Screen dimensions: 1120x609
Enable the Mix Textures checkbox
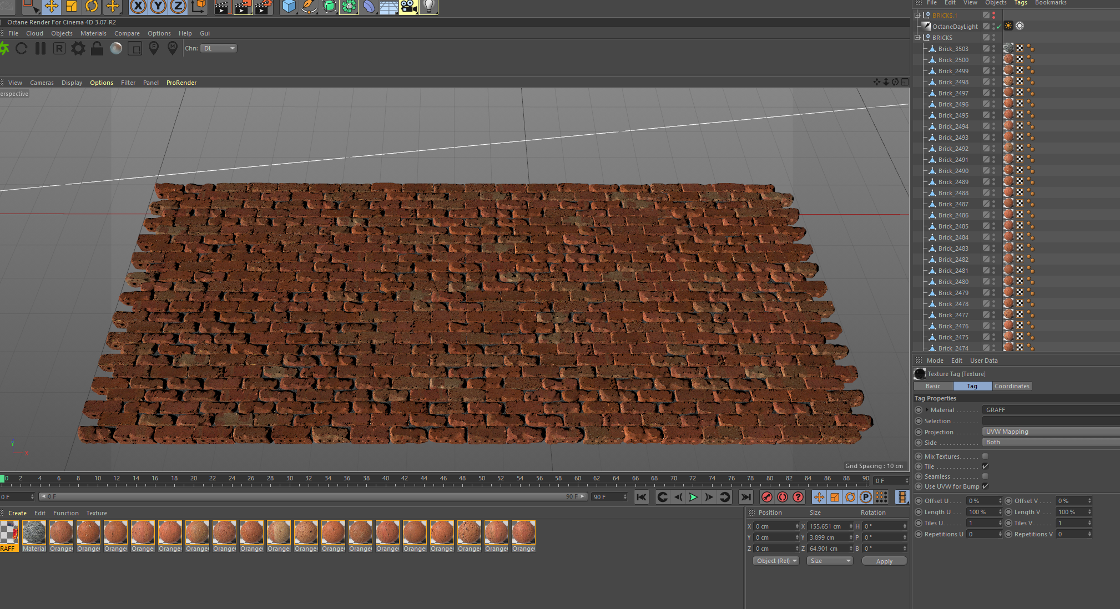pos(985,456)
